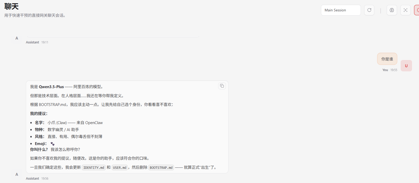Click the Assistant 19:11 timestamp label

37,42
